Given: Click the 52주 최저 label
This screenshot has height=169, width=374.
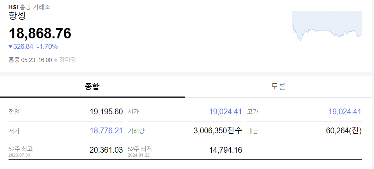Looking at the screenshot, I should tap(140, 149).
